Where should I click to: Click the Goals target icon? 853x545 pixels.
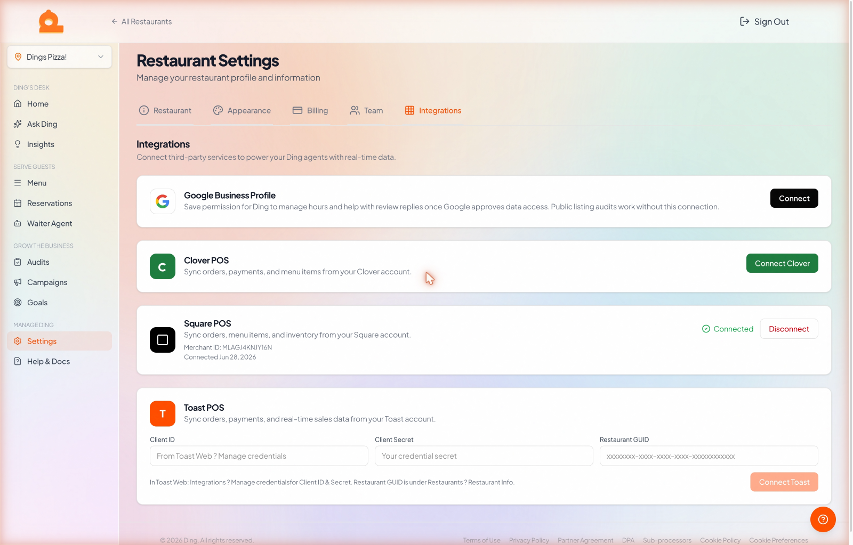18,303
